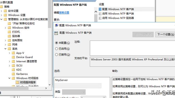Click the 设置 column header
Image resolution: width=175 pixels, height=98 pixels.
[101, 4]
